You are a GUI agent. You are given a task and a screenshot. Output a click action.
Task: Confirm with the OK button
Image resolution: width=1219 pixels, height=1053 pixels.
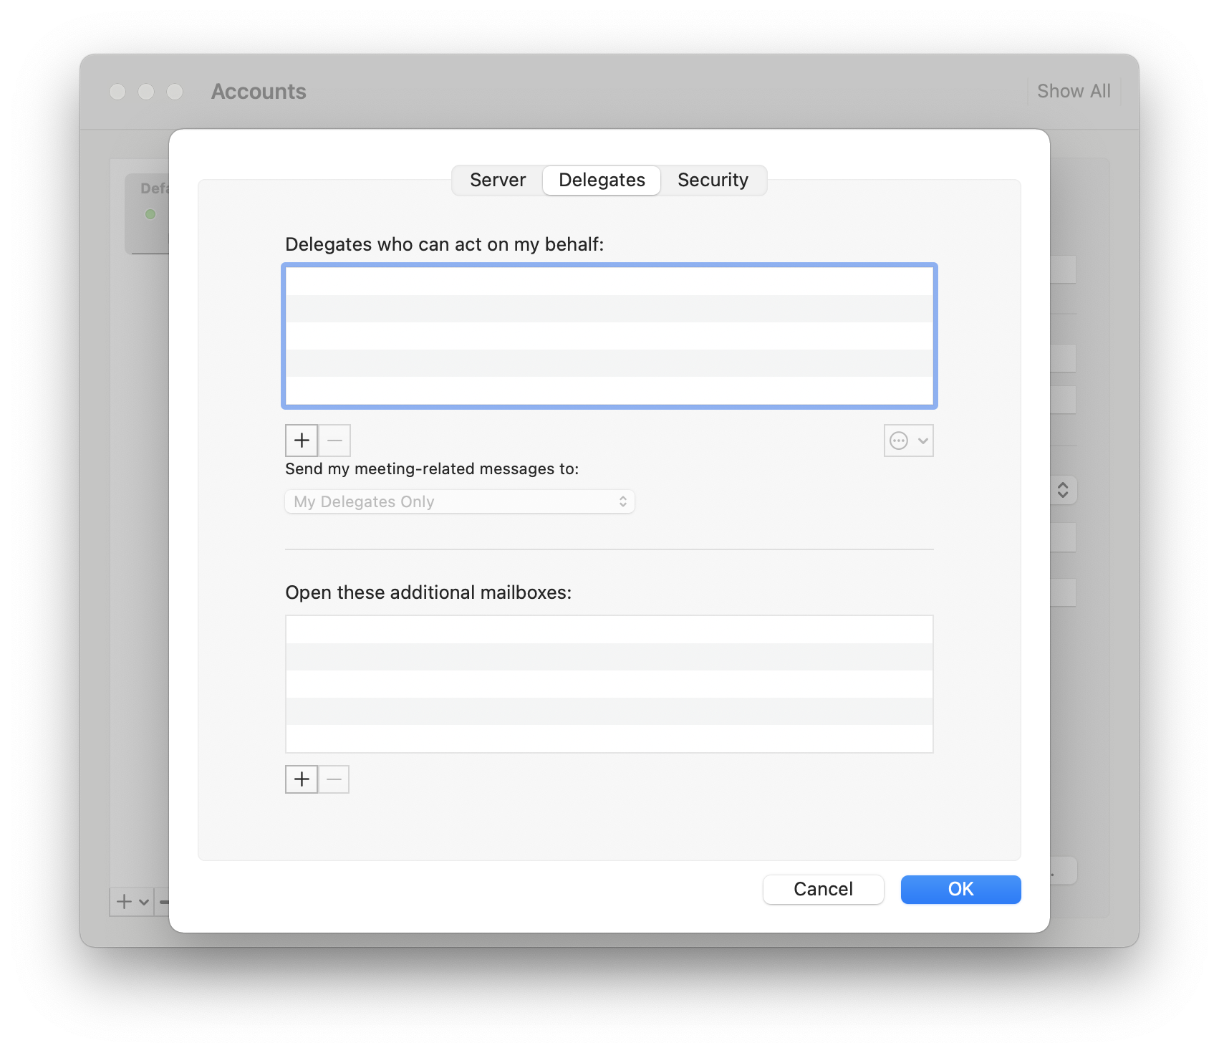pos(960,889)
